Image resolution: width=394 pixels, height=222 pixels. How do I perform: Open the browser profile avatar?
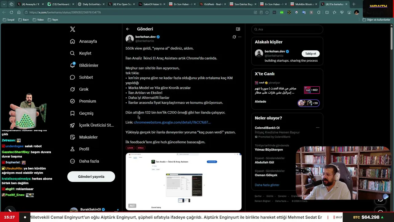(x=356, y=12)
